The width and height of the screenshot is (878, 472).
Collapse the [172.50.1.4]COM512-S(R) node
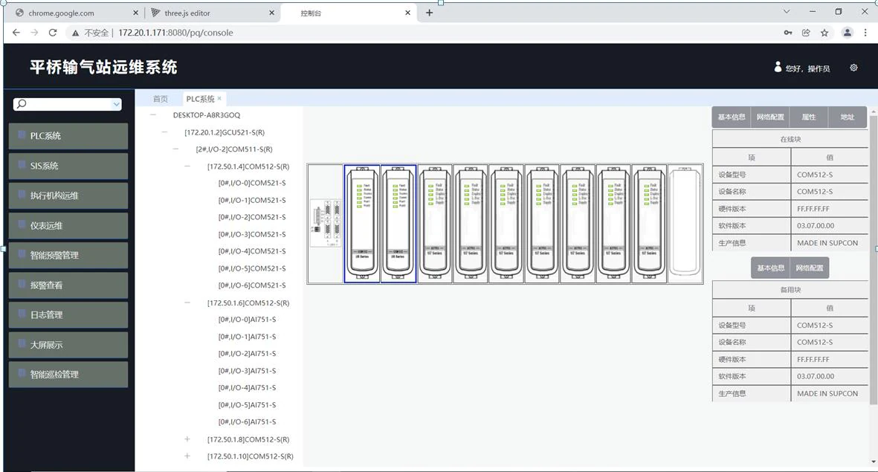coord(187,167)
